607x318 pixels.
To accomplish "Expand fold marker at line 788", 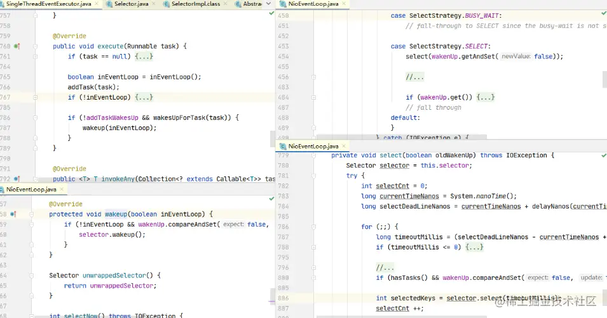I will point(313,248).
